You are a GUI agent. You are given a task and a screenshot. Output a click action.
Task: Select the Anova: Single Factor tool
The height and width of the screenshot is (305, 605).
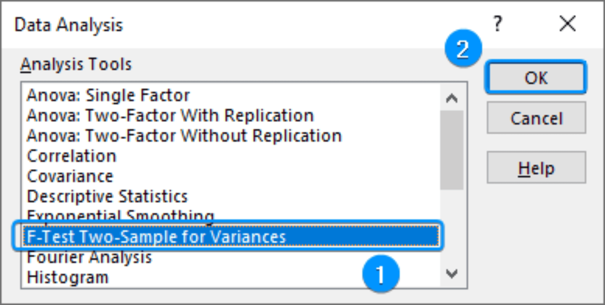click(x=108, y=95)
